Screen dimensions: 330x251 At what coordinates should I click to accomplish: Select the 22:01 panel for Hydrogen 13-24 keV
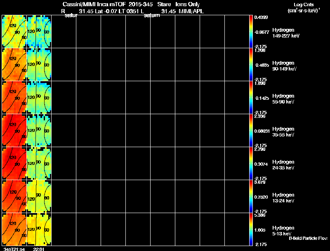(39, 197)
